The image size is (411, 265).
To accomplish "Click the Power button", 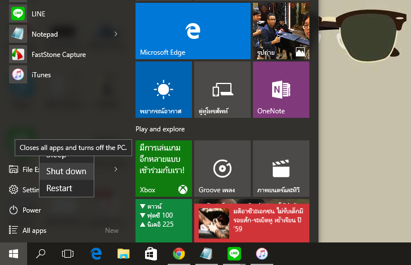I will click(32, 210).
